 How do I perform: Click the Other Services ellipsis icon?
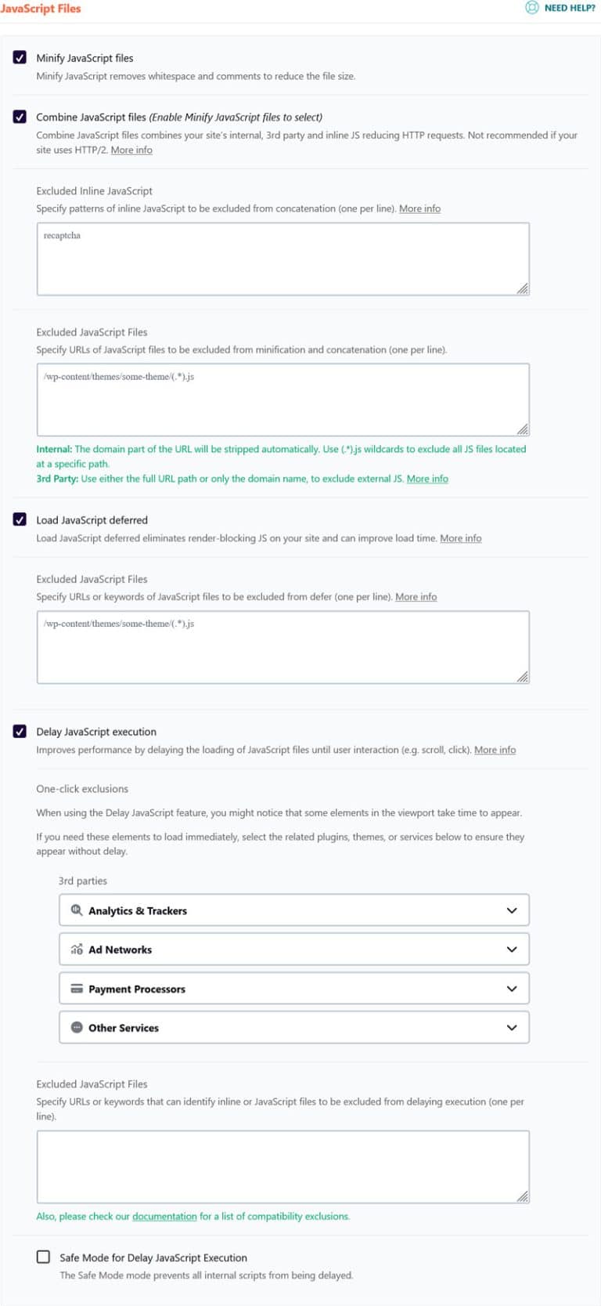pos(77,1028)
